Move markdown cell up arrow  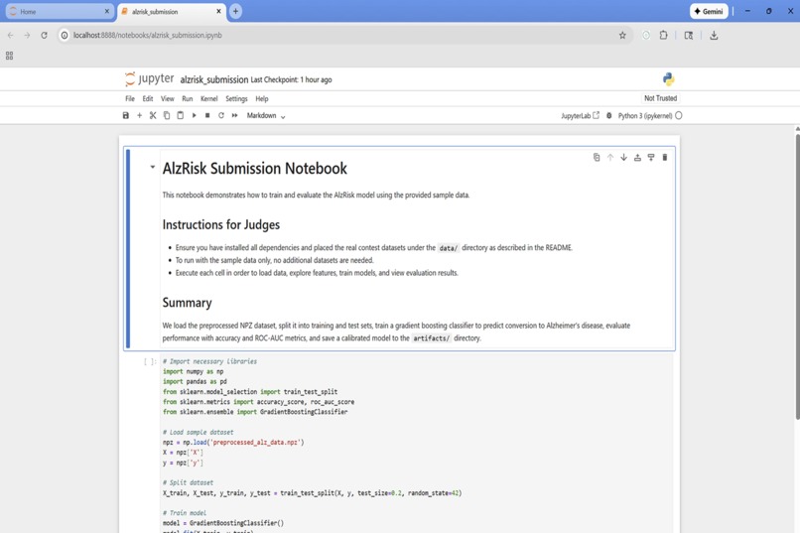pos(610,157)
